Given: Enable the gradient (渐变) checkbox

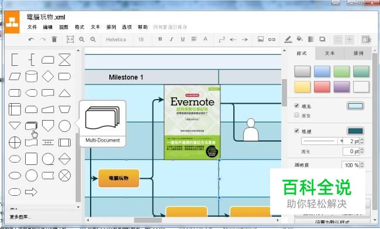Looking at the screenshot, I should point(296,115).
